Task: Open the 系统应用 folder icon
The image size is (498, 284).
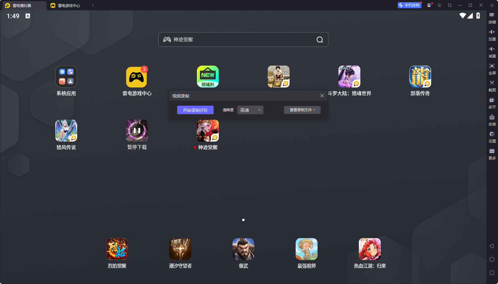Action: click(x=66, y=77)
